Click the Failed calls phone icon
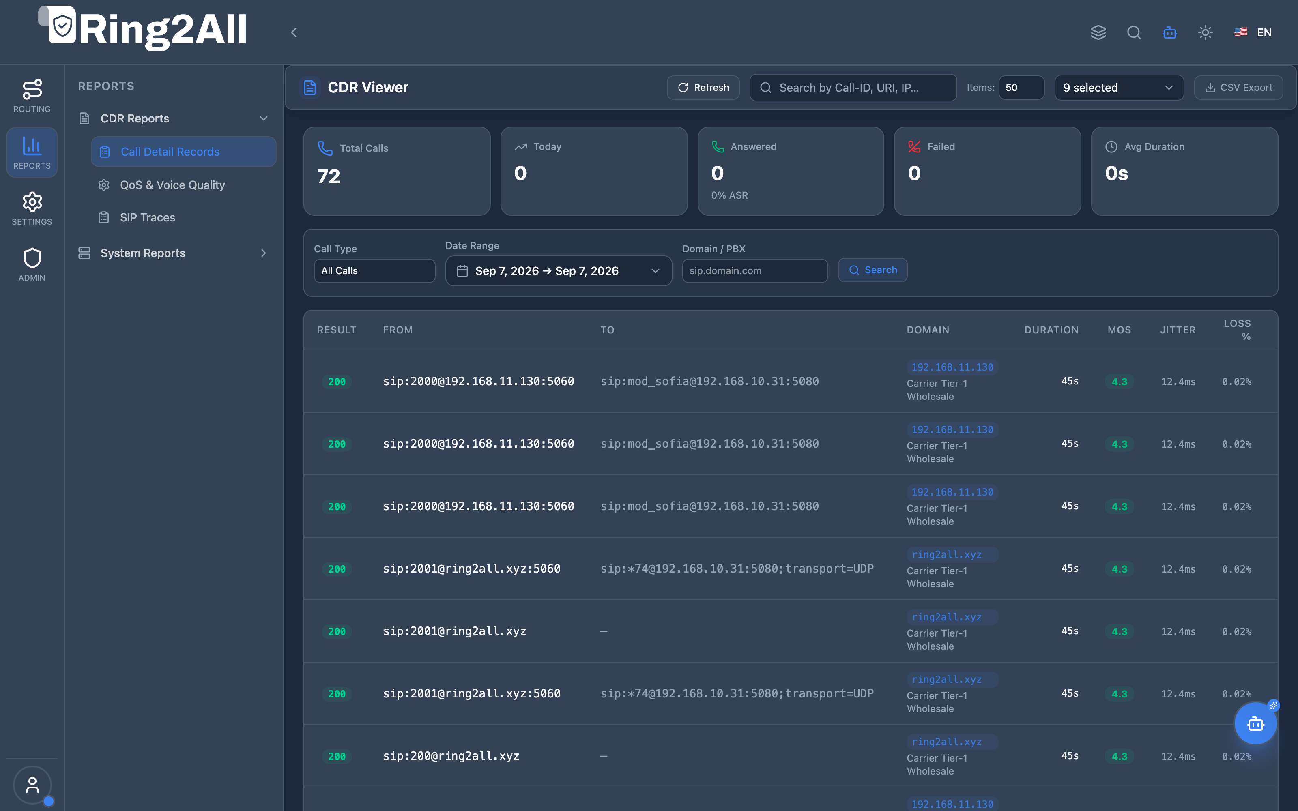 [x=914, y=146]
